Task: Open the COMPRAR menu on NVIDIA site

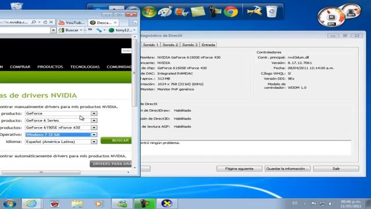Action: (x=20, y=67)
